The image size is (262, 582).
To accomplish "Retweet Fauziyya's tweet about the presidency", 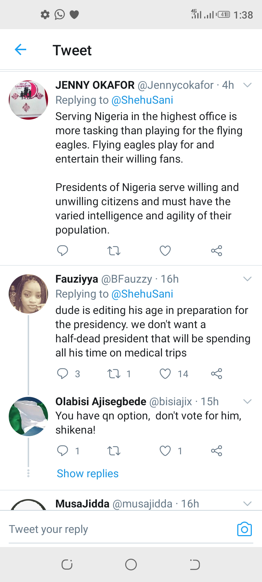I will pyautogui.click(x=114, y=374).
